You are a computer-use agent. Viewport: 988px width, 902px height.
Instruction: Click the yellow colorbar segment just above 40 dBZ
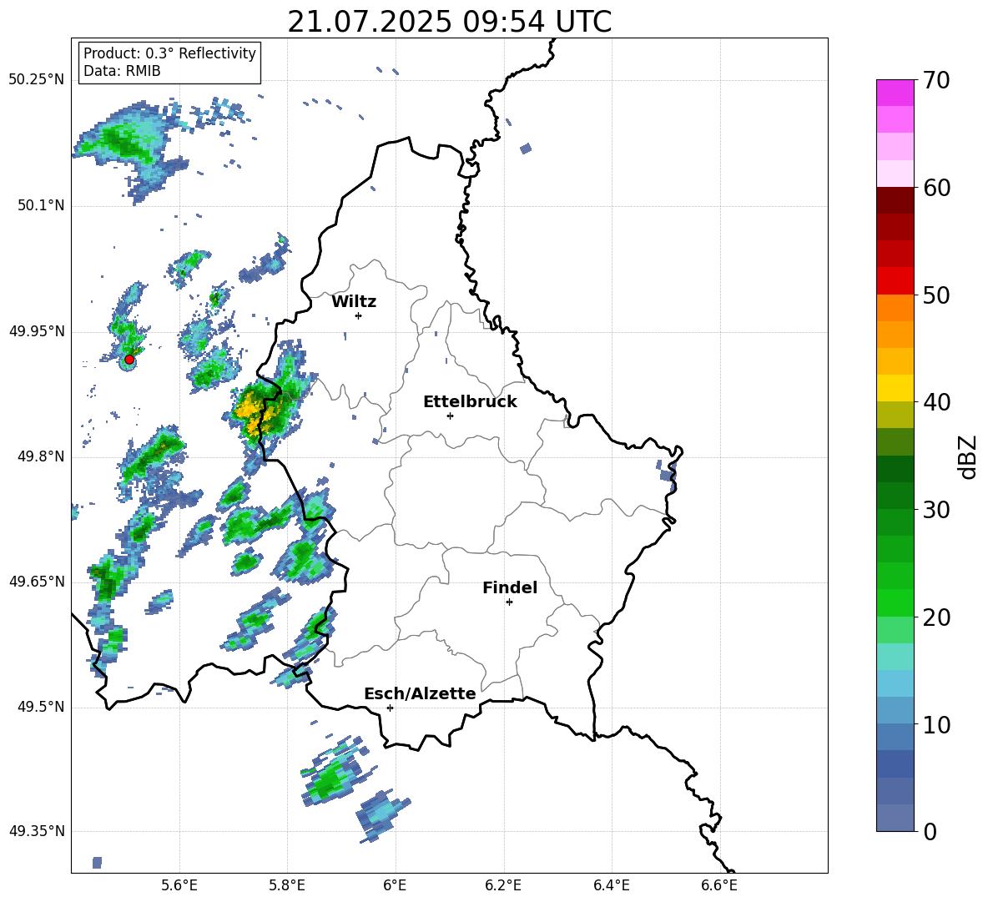coord(895,388)
